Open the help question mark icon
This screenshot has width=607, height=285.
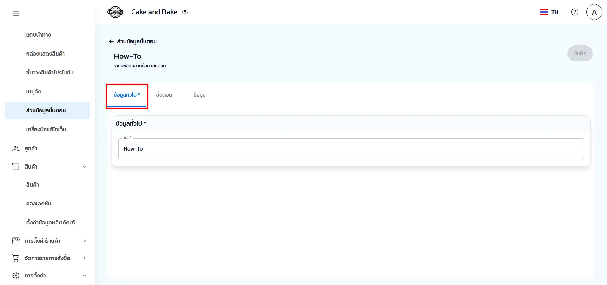[x=574, y=12]
